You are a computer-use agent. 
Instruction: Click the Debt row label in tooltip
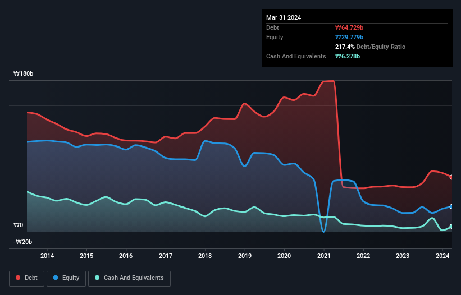(x=272, y=27)
